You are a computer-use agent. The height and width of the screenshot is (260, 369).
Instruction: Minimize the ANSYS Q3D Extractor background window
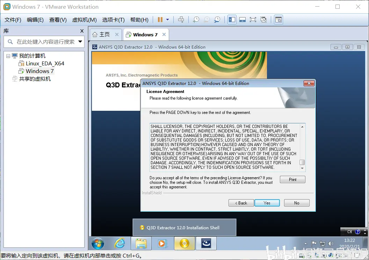tap(336, 47)
